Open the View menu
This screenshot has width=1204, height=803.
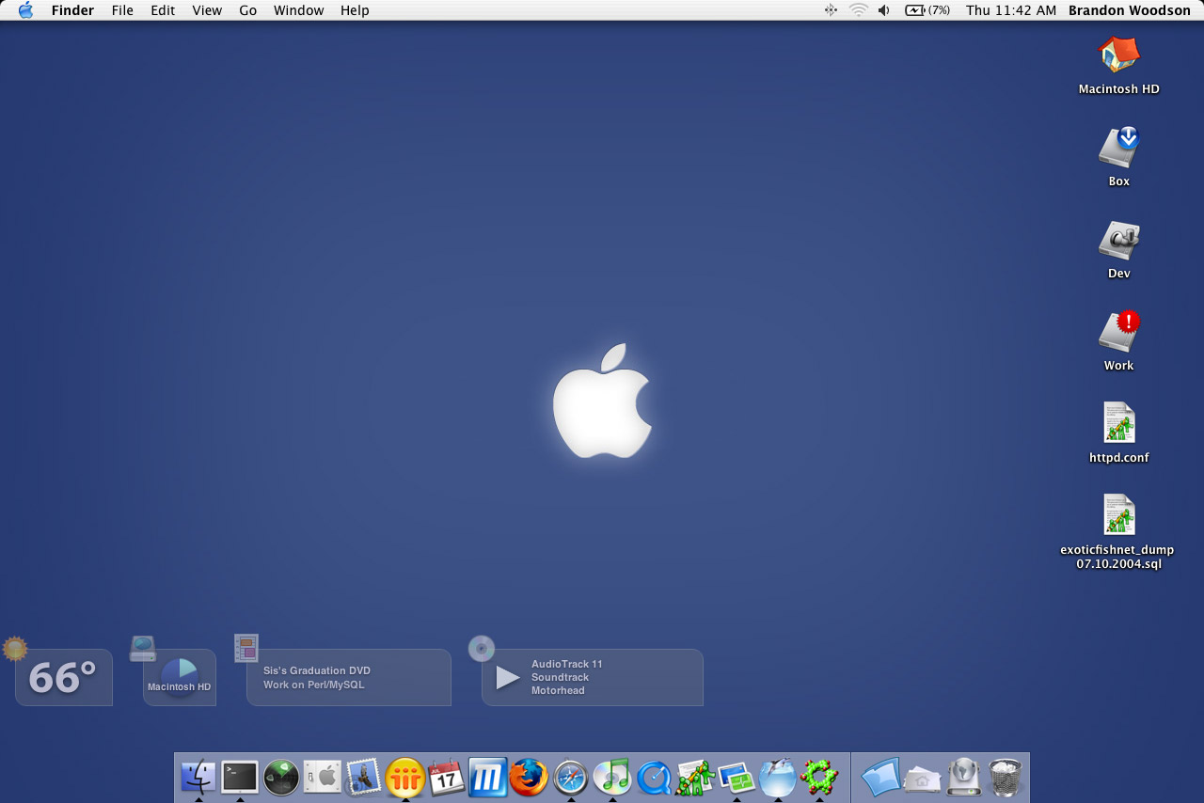click(x=207, y=10)
